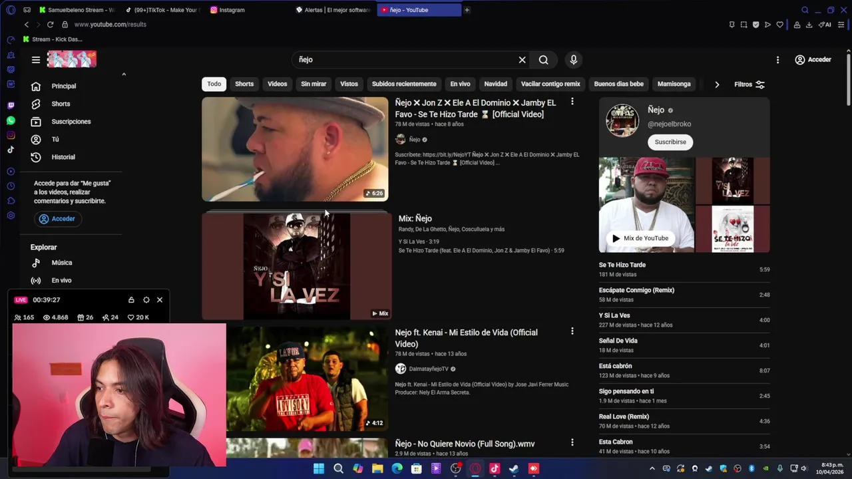
Task: Open Twitch in Opera sidebar
Action: tap(11, 105)
